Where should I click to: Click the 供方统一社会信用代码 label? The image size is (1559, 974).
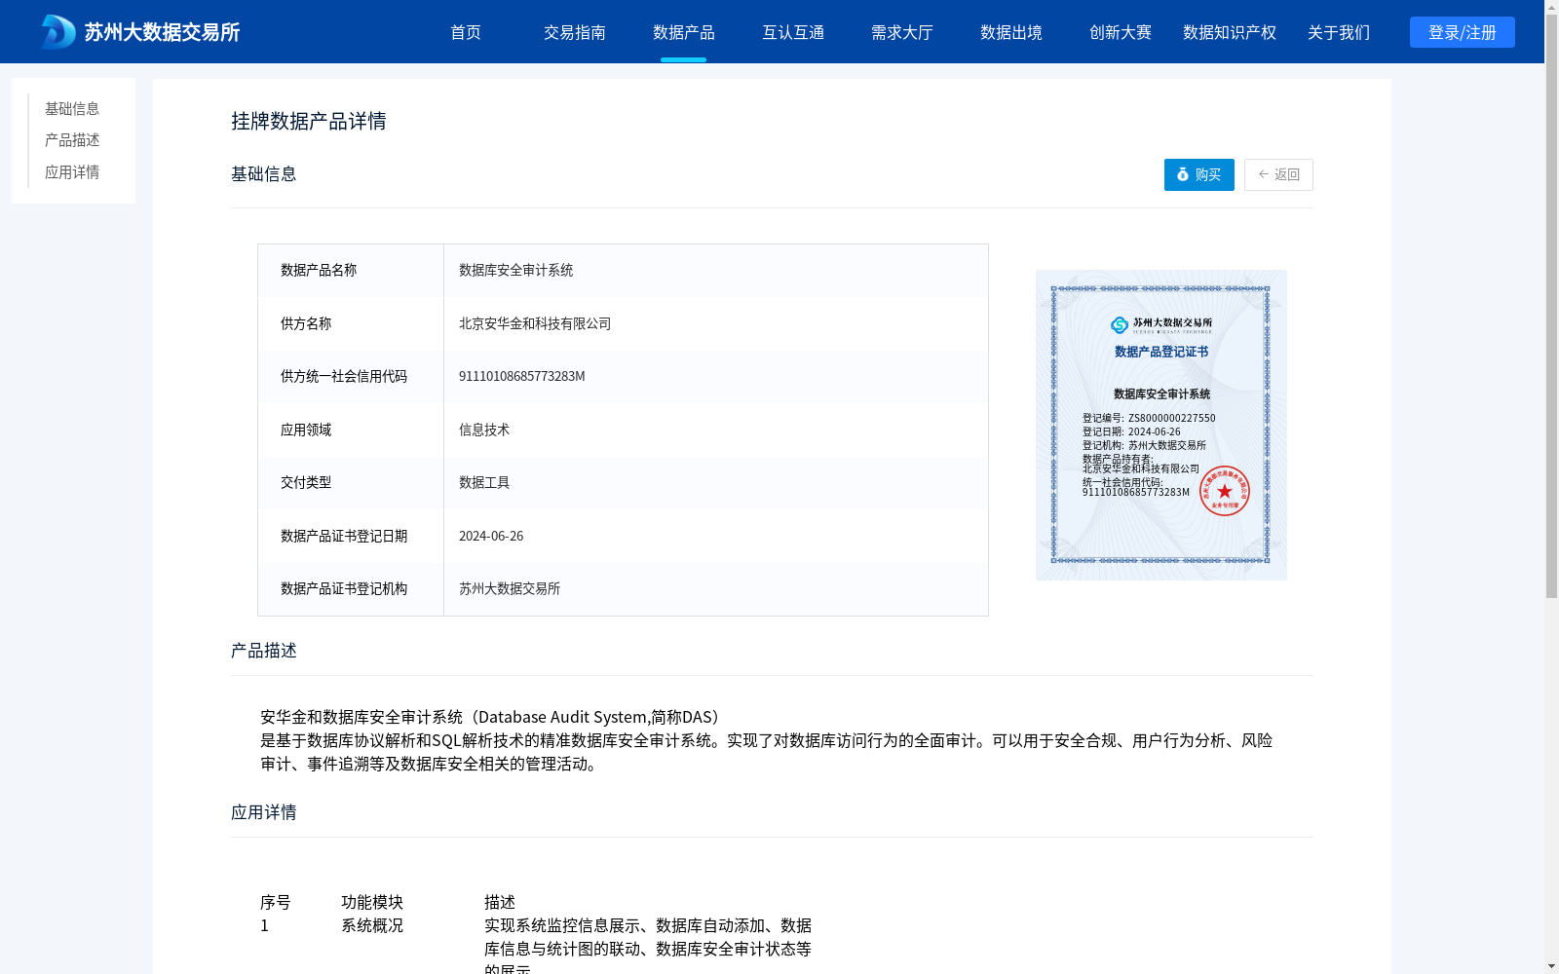tap(344, 376)
